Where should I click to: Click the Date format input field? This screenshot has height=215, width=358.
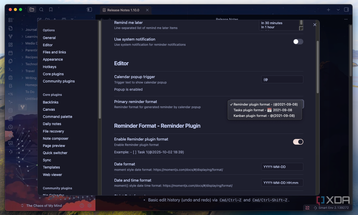point(282,167)
